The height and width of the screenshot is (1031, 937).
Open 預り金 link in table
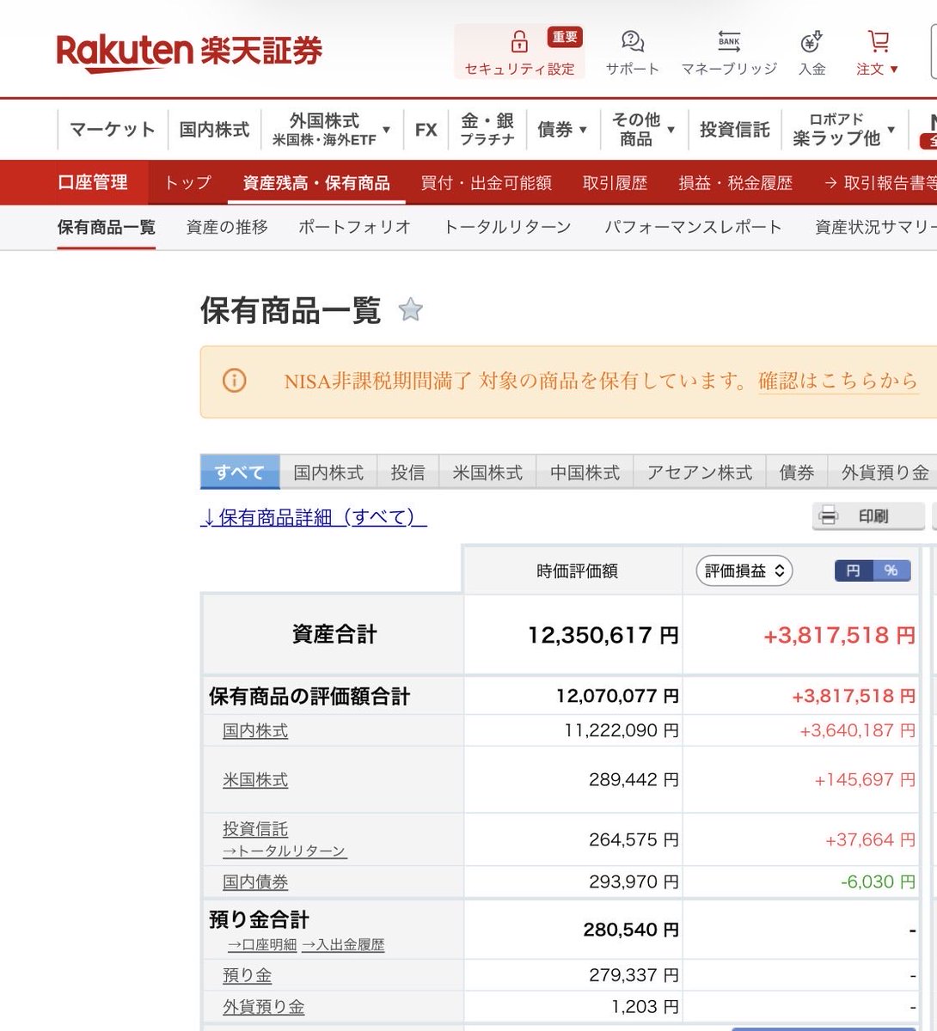tap(247, 975)
